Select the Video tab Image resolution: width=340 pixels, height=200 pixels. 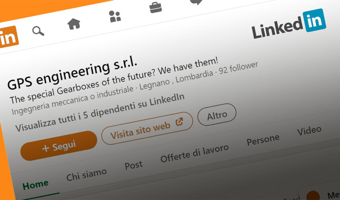[x=309, y=131]
